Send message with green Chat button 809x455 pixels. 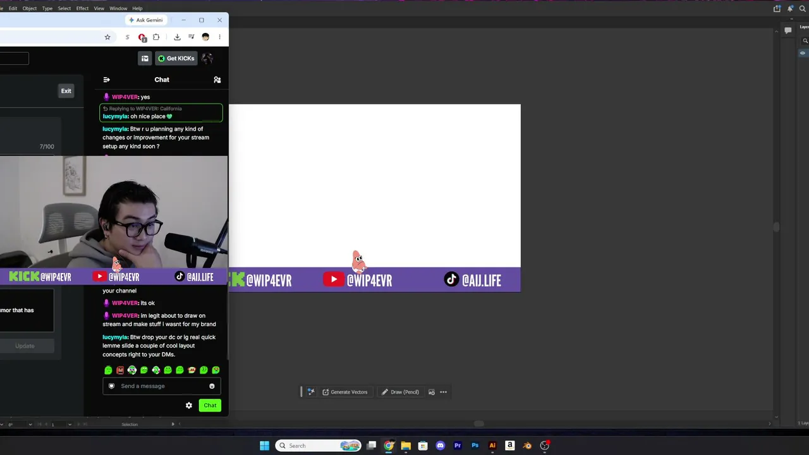pyautogui.click(x=210, y=406)
